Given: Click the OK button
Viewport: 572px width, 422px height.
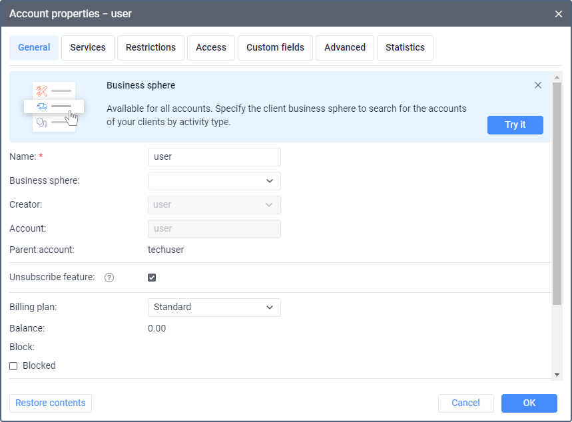Looking at the screenshot, I should pos(529,403).
